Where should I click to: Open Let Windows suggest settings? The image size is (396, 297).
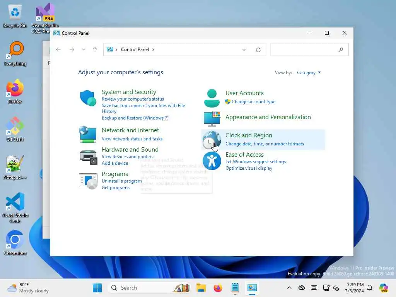point(256,162)
